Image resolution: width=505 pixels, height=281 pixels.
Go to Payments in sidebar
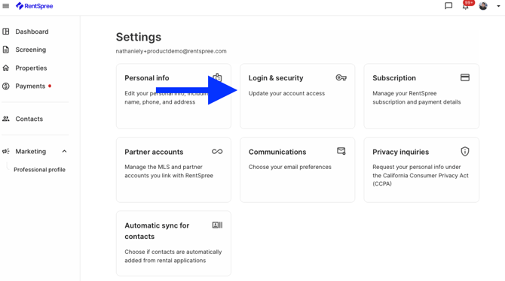pos(30,86)
